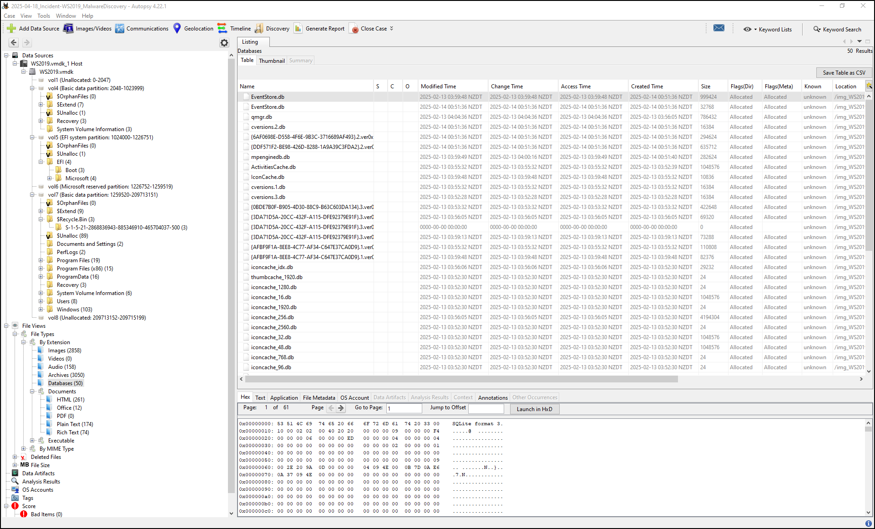
Task: Switch to the OS Account tab
Action: (354, 397)
